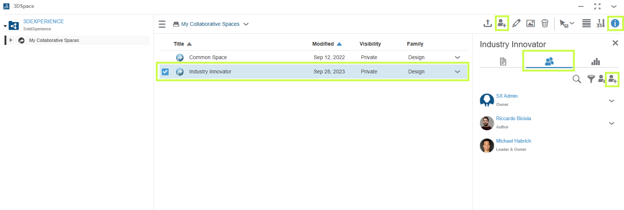Click the filter funnel icon in the members panel

tap(591, 79)
